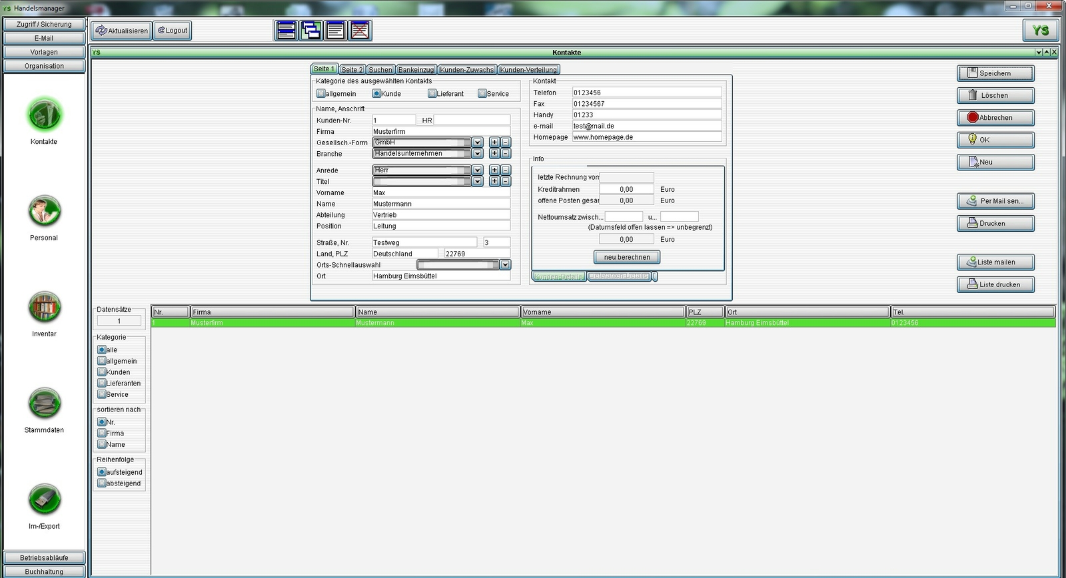1066x578 pixels.
Task: Choose absteigend sort order
Action: coord(102,483)
